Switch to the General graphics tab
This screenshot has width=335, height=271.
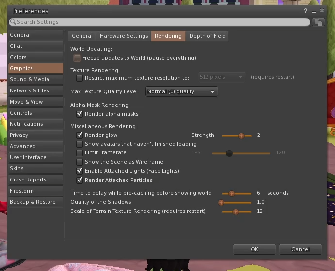(x=82, y=36)
